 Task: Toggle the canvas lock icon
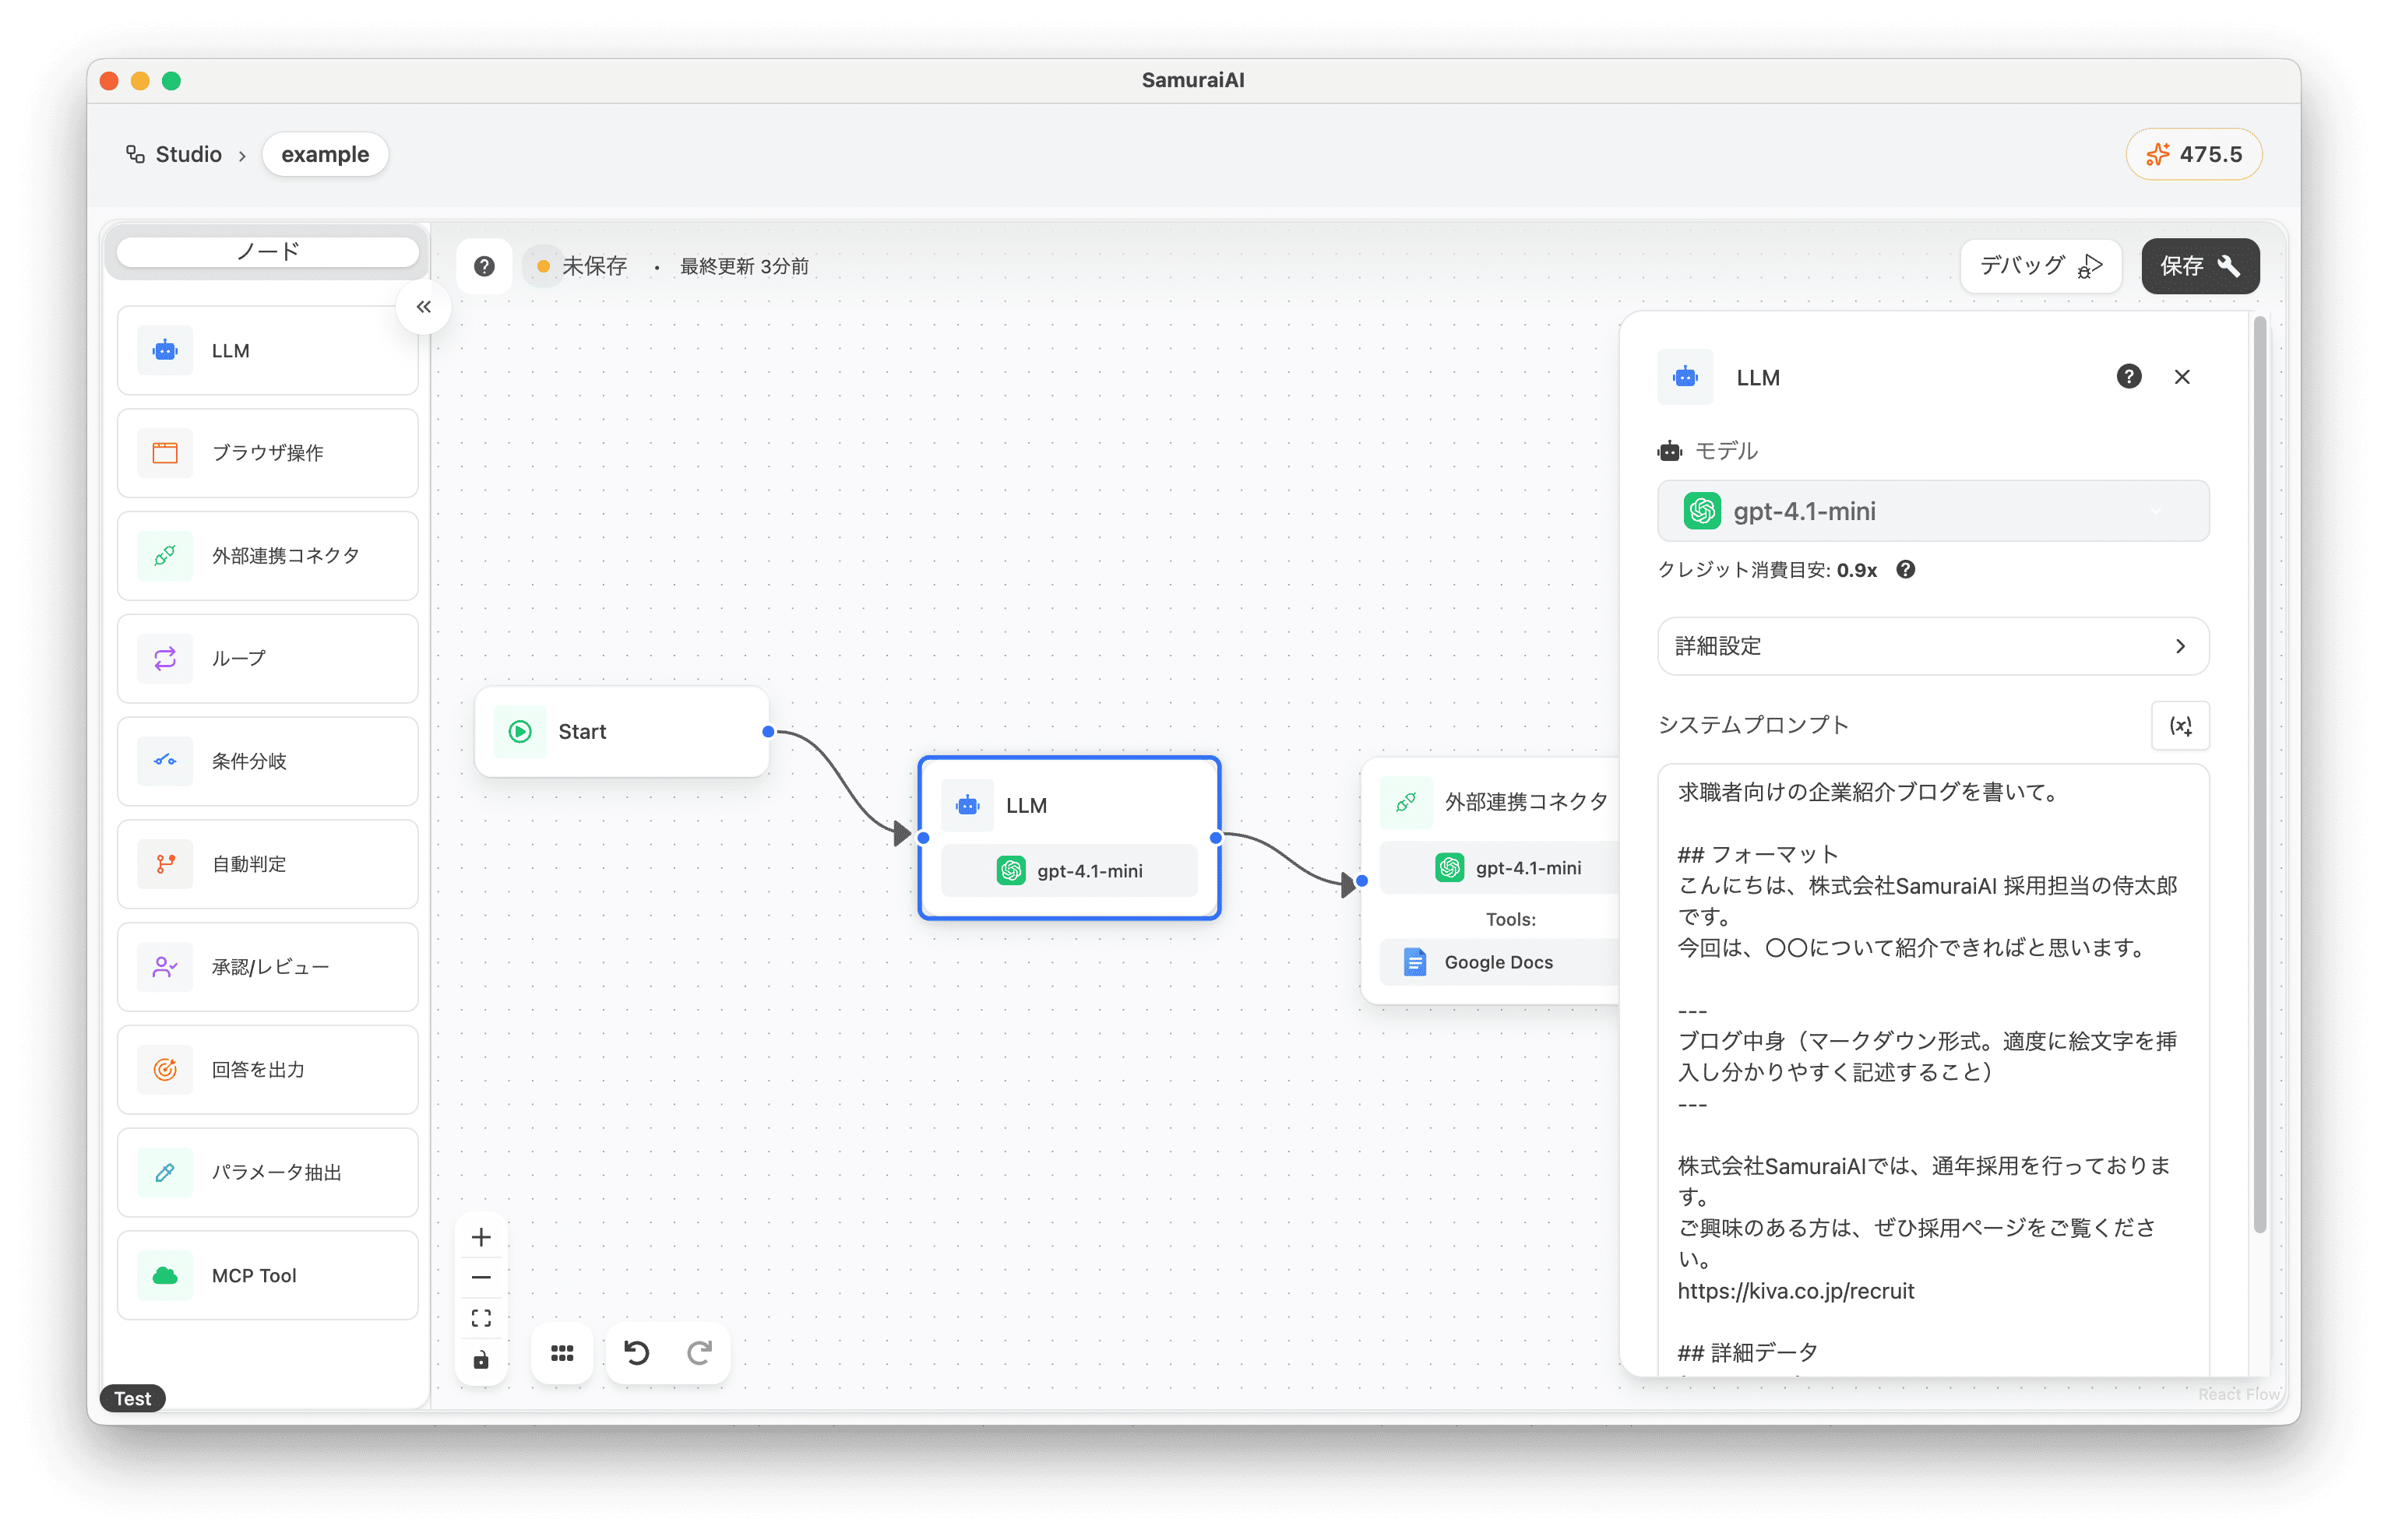[481, 1360]
